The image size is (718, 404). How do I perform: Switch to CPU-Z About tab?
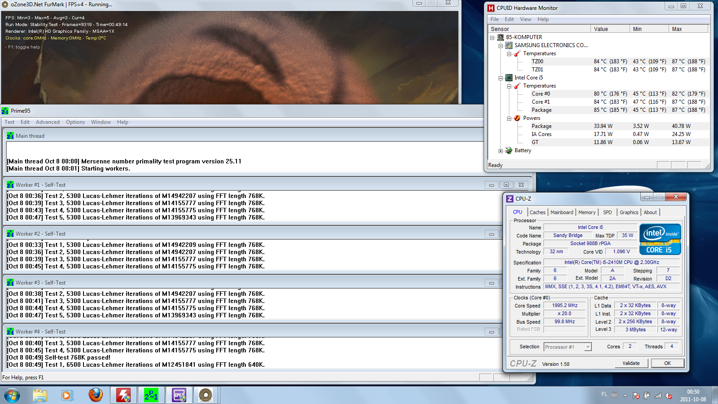[x=650, y=212]
